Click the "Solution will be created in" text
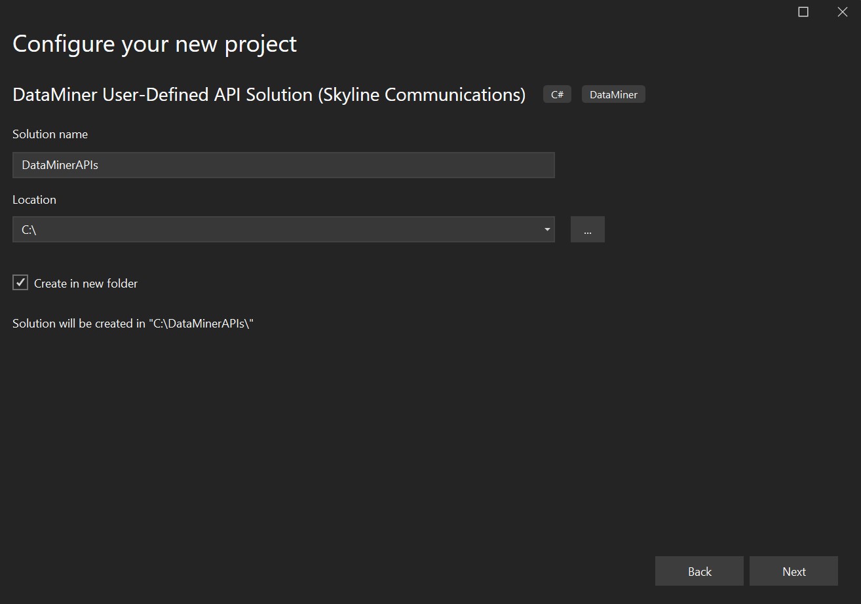The image size is (861, 604). click(133, 324)
